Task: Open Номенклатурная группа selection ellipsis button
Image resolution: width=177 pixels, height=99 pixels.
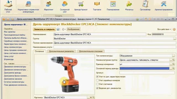Action: pos(171,60)
